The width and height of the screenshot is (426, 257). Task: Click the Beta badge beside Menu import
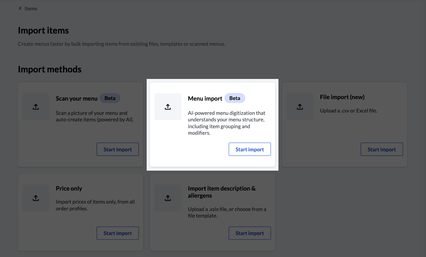coord(235,98)
